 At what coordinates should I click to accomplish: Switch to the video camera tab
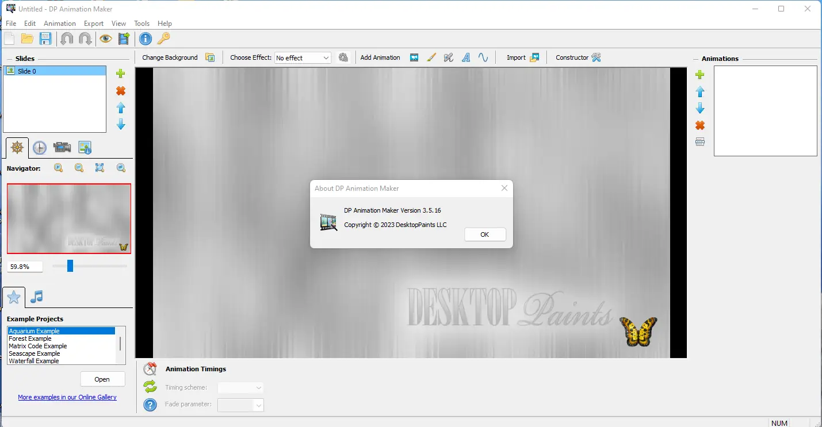[x=62, y=148]
